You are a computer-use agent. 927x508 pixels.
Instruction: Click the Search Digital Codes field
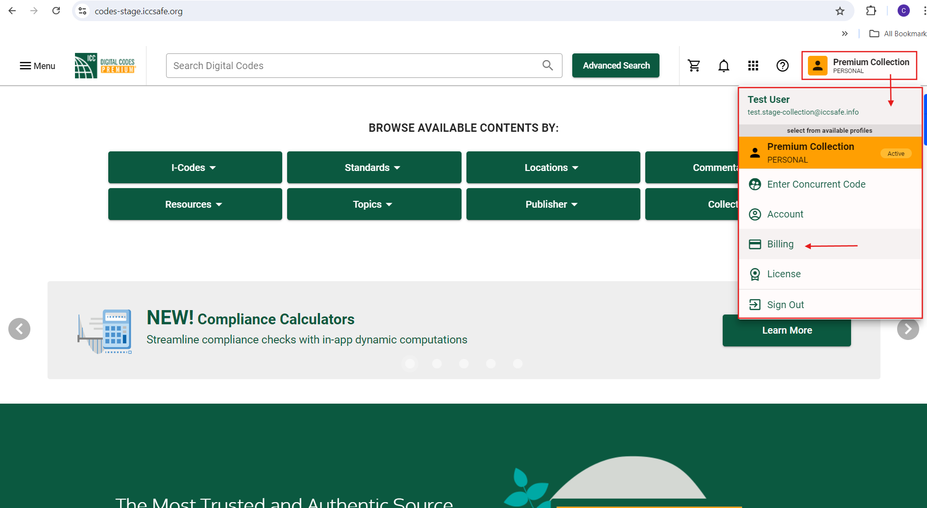(x=364, y=66)
